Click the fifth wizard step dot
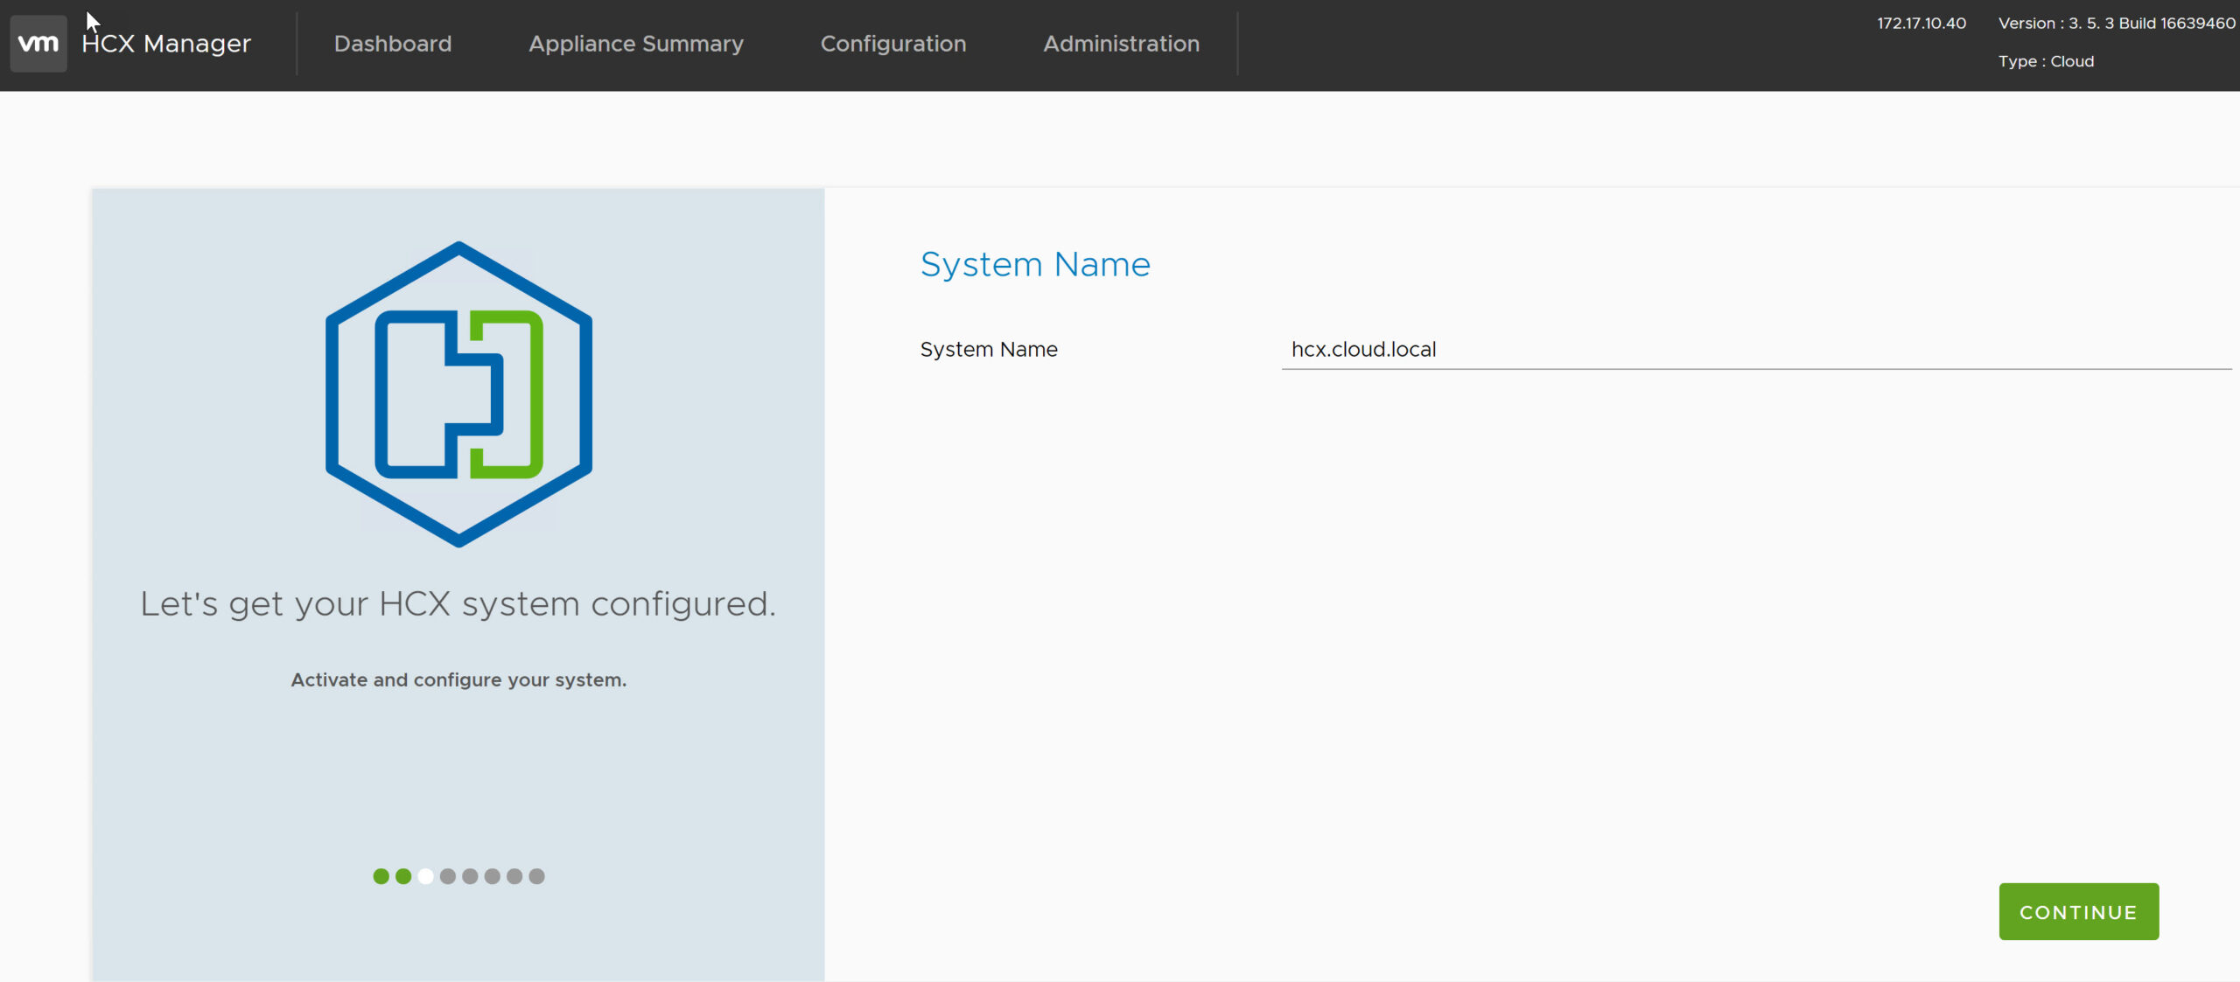Screen dimensions: 2240x982 click(470, 876)
